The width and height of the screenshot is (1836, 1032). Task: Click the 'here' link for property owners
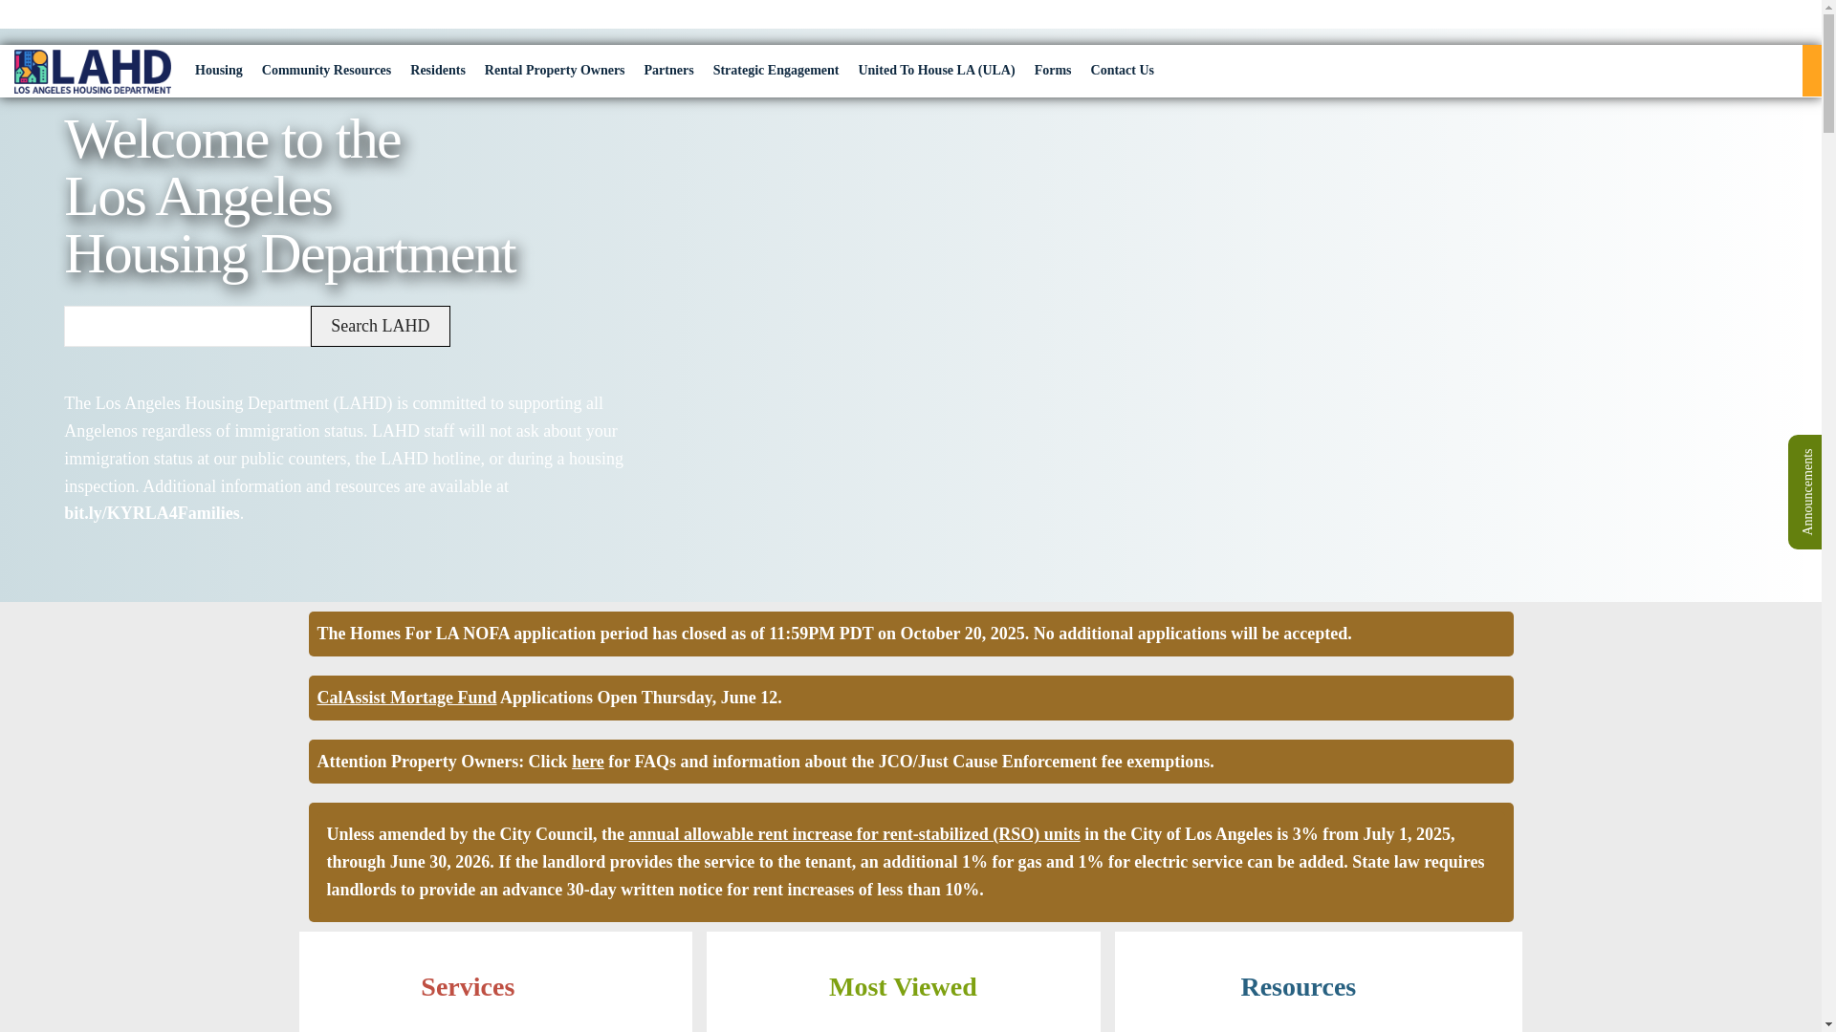point(588,762)
